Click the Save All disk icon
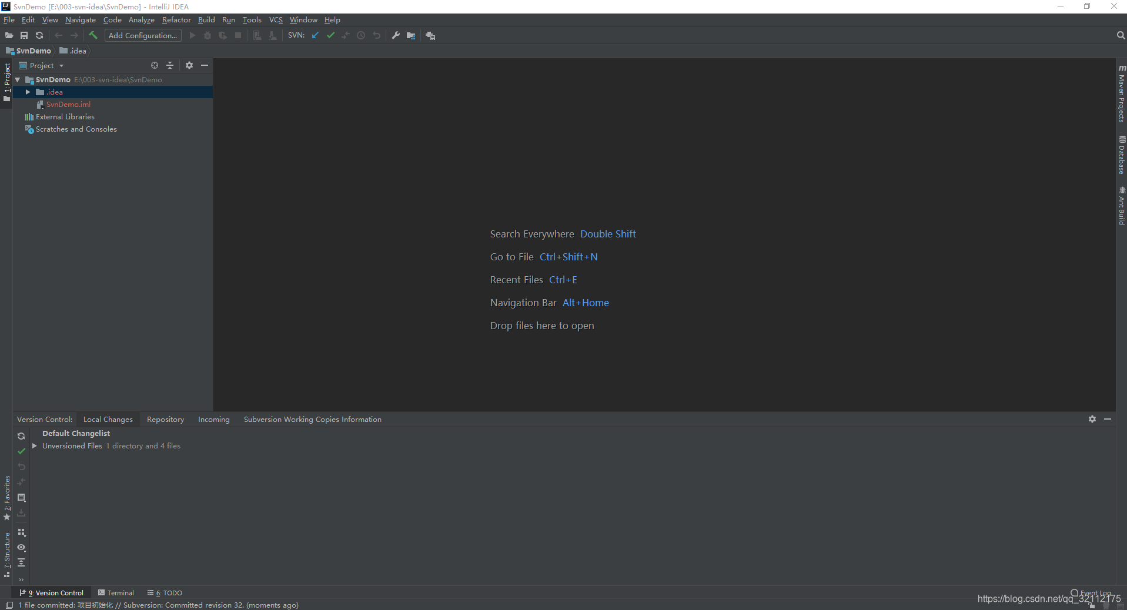1127x610 pixels. point(24,35)
